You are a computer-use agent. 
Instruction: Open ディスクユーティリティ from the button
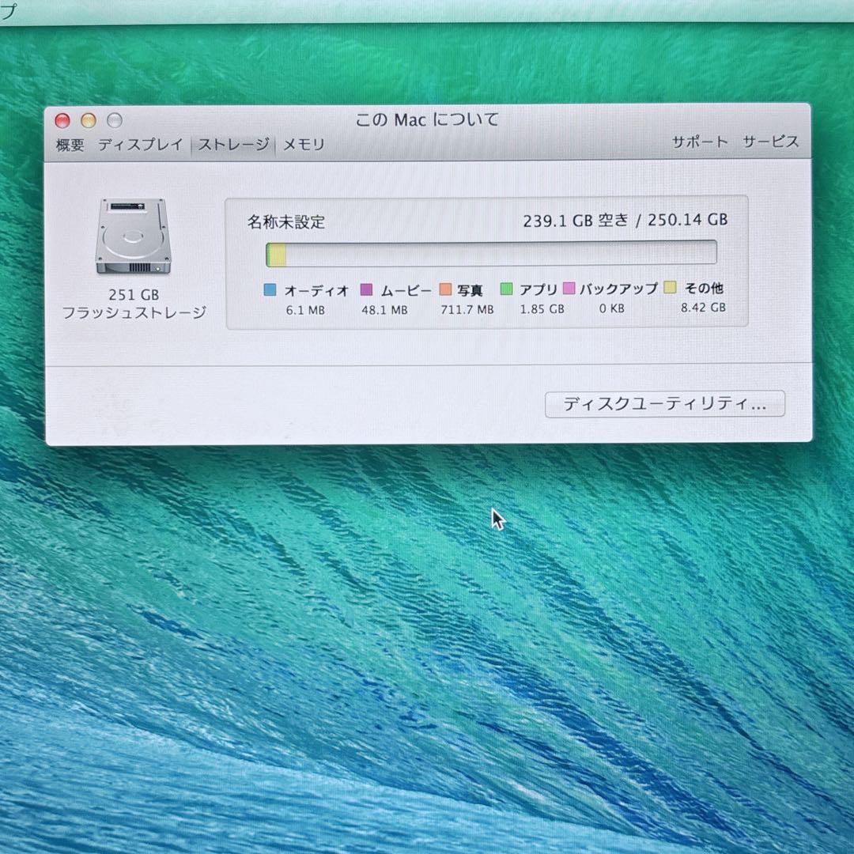click(665, 404)
